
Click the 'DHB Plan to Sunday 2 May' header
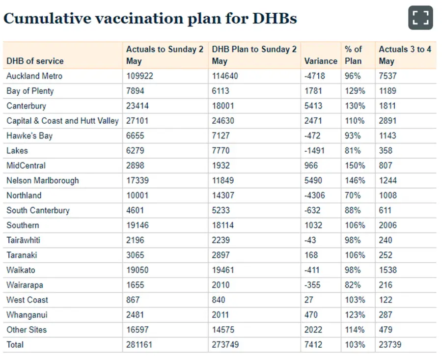coord(254,55)
